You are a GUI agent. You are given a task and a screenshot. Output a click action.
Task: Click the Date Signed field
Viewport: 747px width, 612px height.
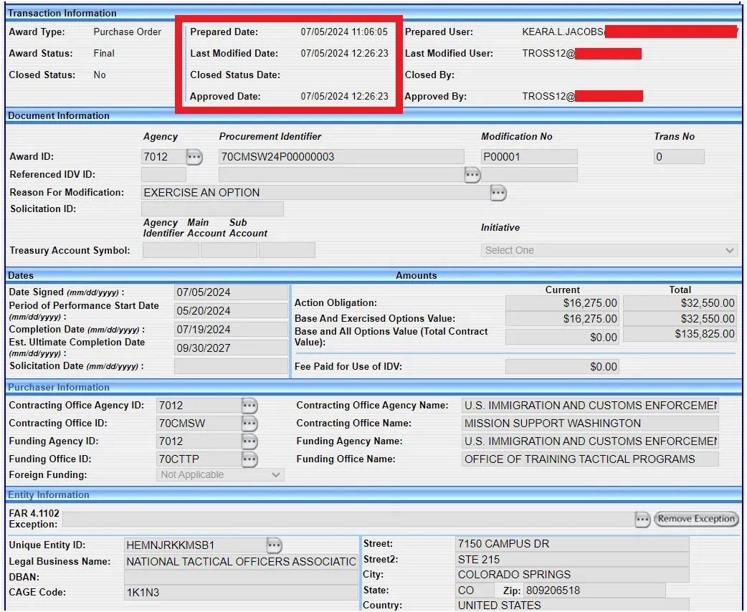(231, 292)
